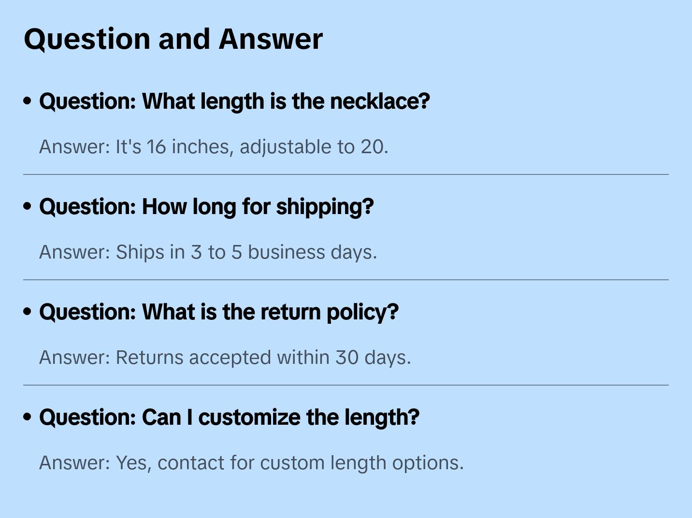Click the divider line below the return policy answer
This screenshot has width=692, height=518.
(x=346, y=385)
